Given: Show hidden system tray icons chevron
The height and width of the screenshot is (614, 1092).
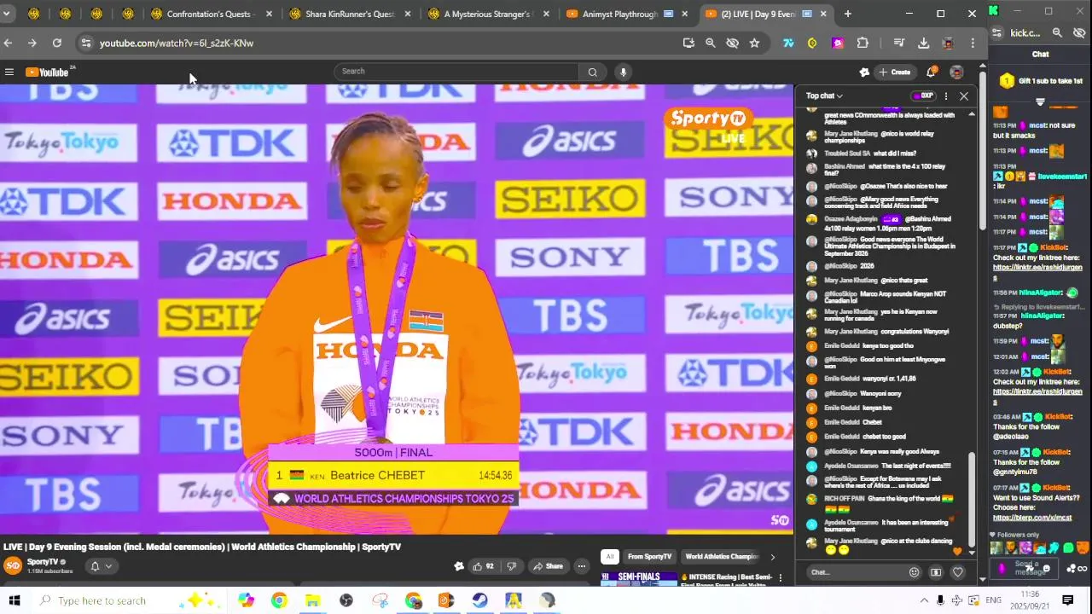Looking at the screenshot, I should point(924,600).
